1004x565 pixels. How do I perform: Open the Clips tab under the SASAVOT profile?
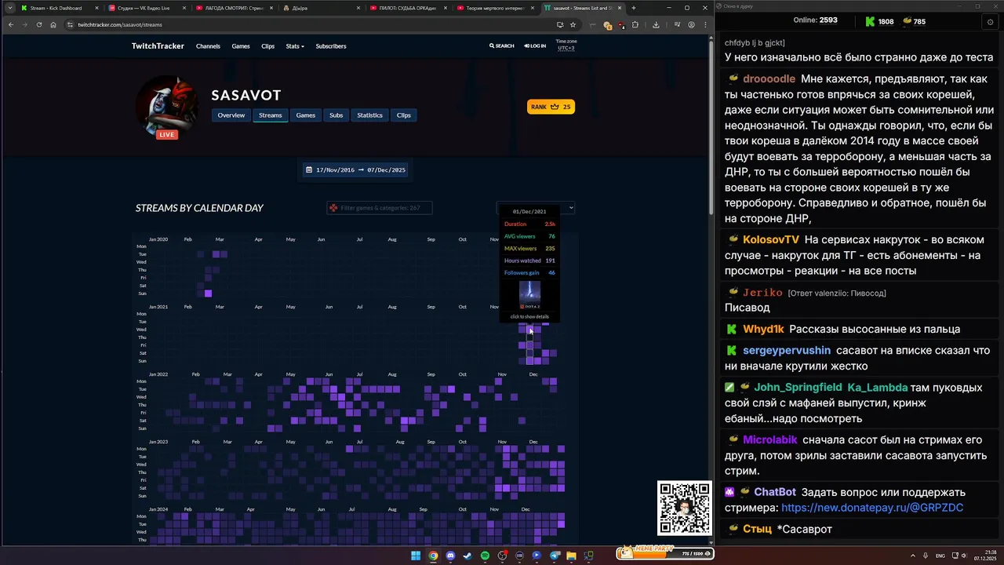(404, 115)
